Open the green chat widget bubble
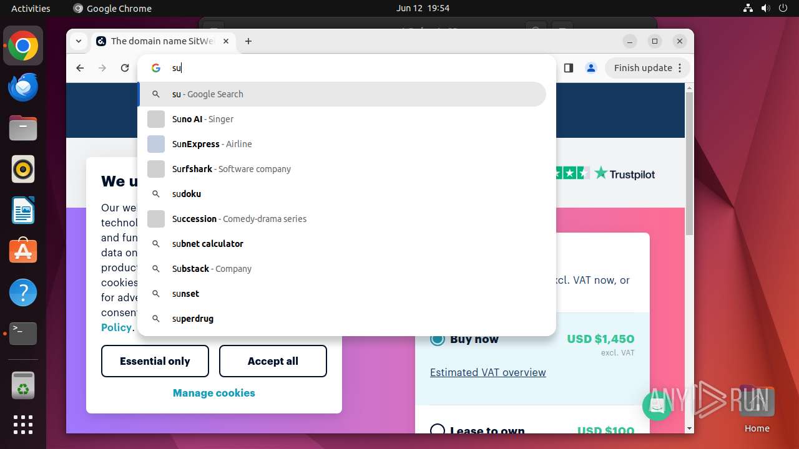 [657, 406]
